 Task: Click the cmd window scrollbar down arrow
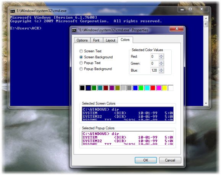click(x=206, y=103)
